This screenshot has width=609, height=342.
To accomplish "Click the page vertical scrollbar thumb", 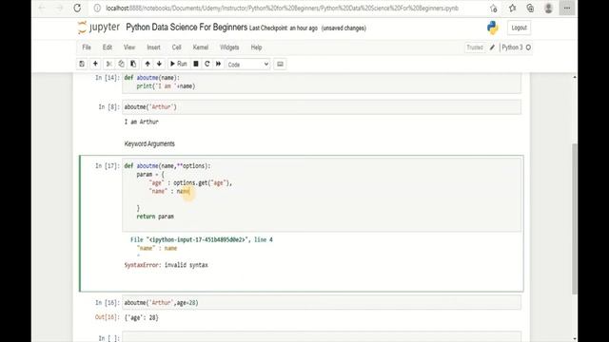I will point(575,218).
